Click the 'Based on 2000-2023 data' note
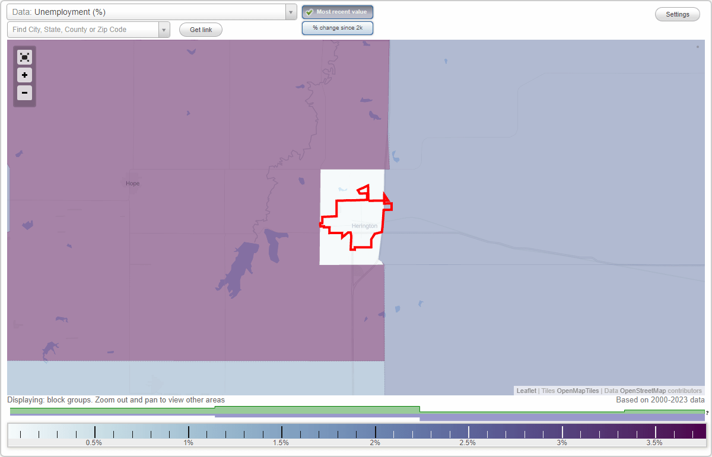This screenshot has height=457, width=712. [660, 400]
